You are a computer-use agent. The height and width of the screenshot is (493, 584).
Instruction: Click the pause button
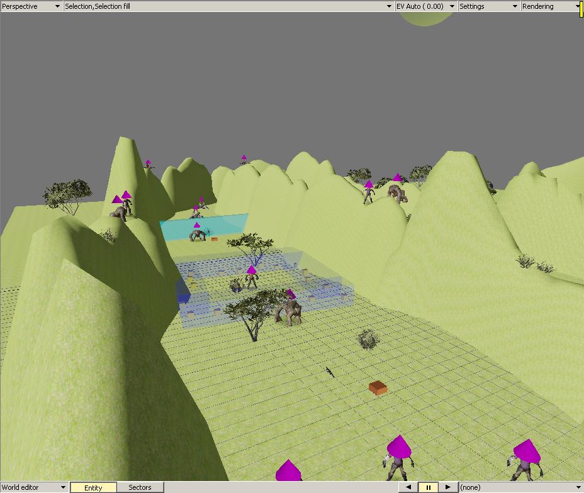point(429,487)
